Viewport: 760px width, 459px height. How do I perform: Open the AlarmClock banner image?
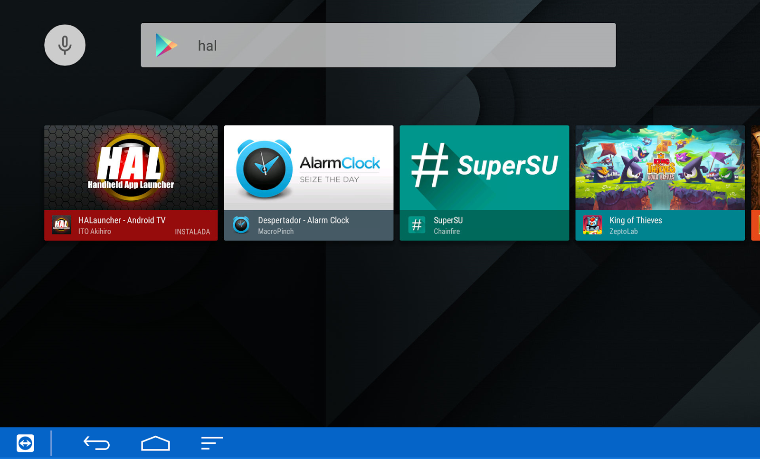[309, 168]
